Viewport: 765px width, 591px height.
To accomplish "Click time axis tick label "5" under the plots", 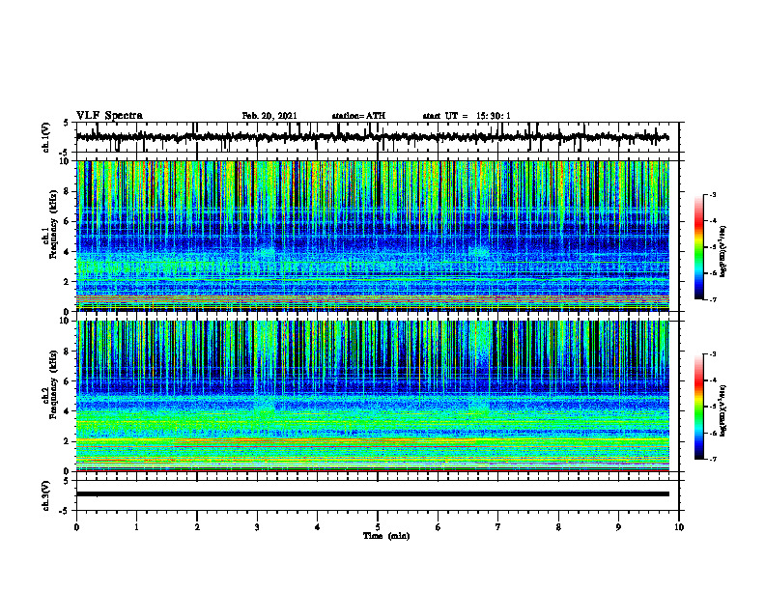I will coord(378,527).
